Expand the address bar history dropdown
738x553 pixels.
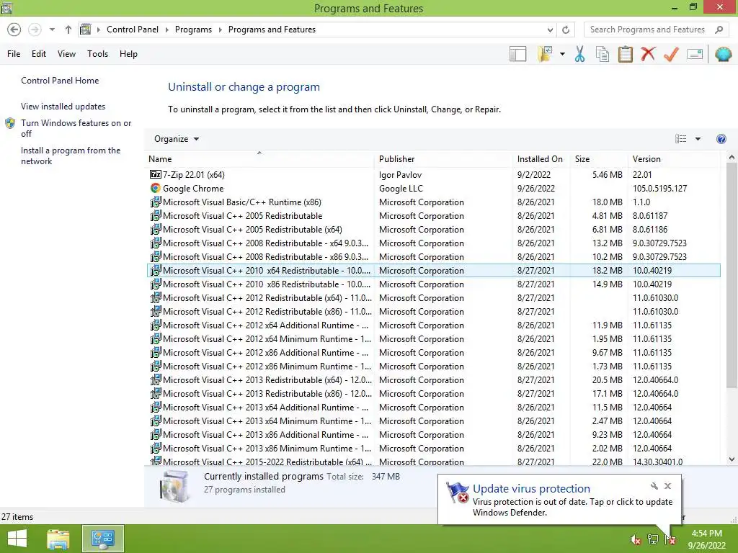coord(550,30)
